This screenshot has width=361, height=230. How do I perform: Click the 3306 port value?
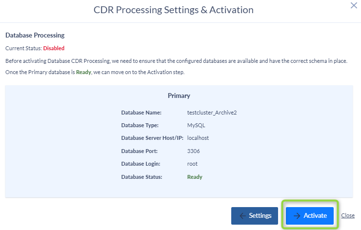click(193, 151)
